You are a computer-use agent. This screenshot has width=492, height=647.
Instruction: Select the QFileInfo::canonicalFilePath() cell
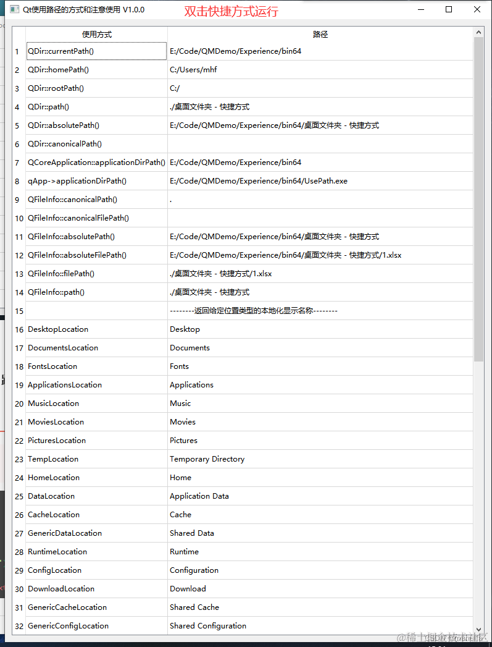pyautogui.click(x=96, y=218)
